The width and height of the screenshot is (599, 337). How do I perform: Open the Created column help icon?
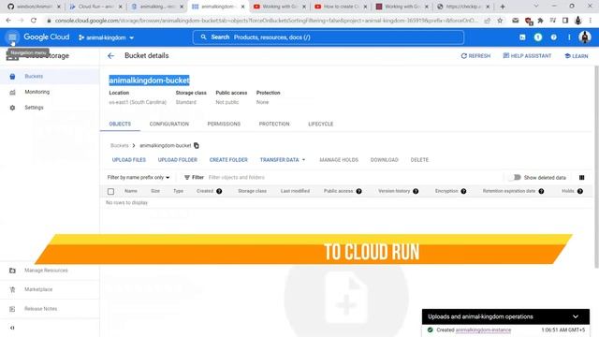[219, 191]
